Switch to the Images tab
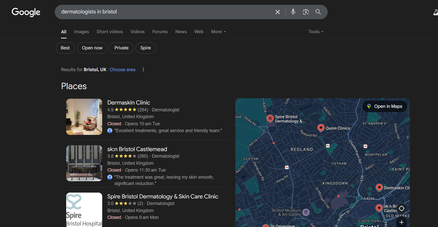 tap(81, 32)
